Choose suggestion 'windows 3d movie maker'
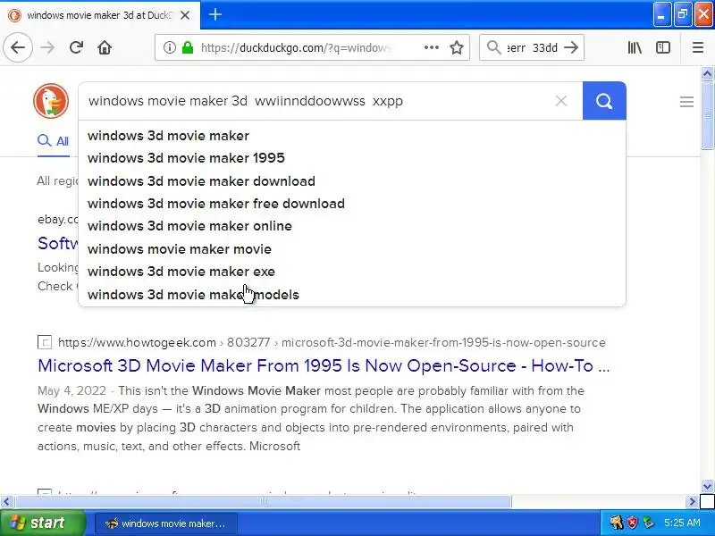The image size is (715, 536). point(352,136)
